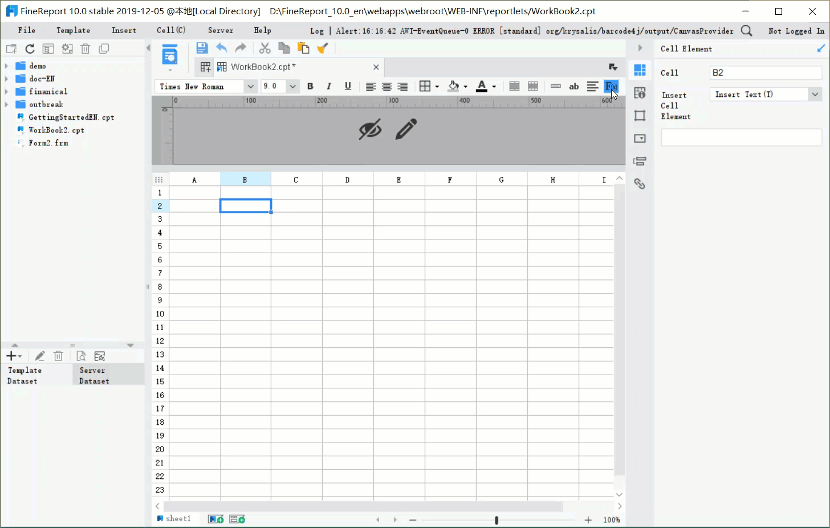Select the format painter brush tool
830x528 pixels.
click(x=323, y=48)
